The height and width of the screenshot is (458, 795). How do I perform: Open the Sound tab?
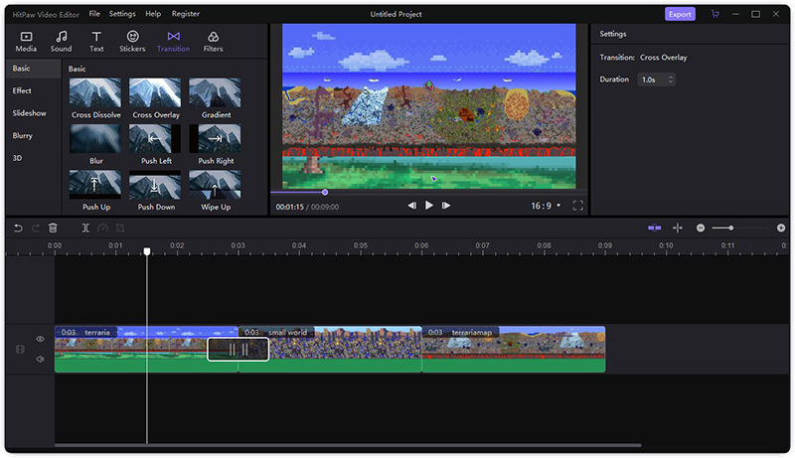61,42
